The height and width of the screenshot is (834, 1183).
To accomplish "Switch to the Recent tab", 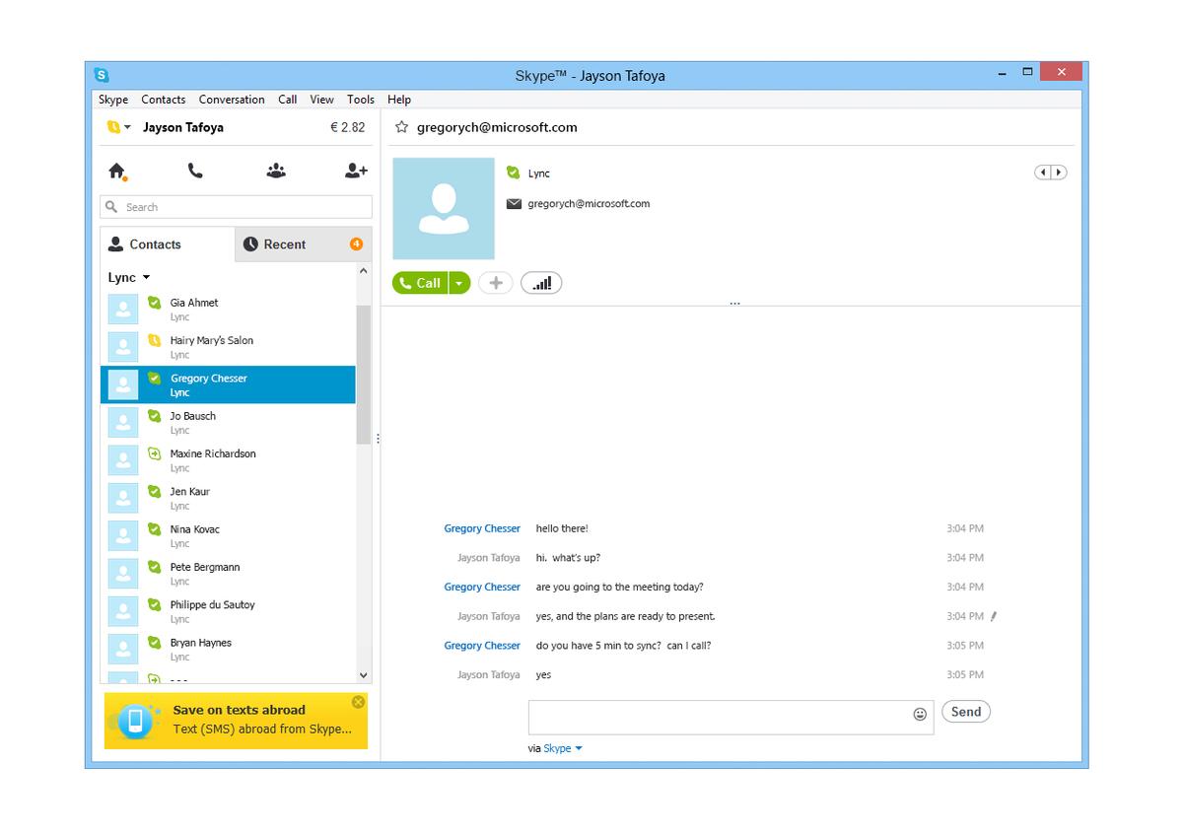I will click(x=304, y=244).
